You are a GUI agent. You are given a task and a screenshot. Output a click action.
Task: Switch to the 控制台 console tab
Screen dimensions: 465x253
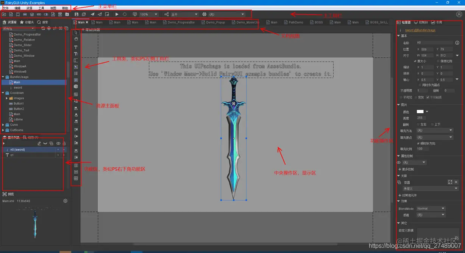coord(421,22)
